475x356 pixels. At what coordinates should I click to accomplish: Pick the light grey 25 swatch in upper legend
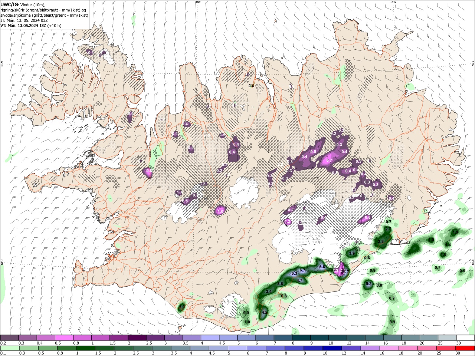[447, 338]
